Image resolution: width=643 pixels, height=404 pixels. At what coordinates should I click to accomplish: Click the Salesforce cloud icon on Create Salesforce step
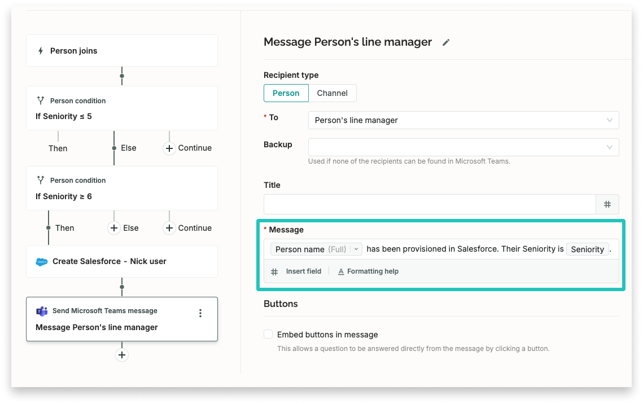[x=41, y=261]
